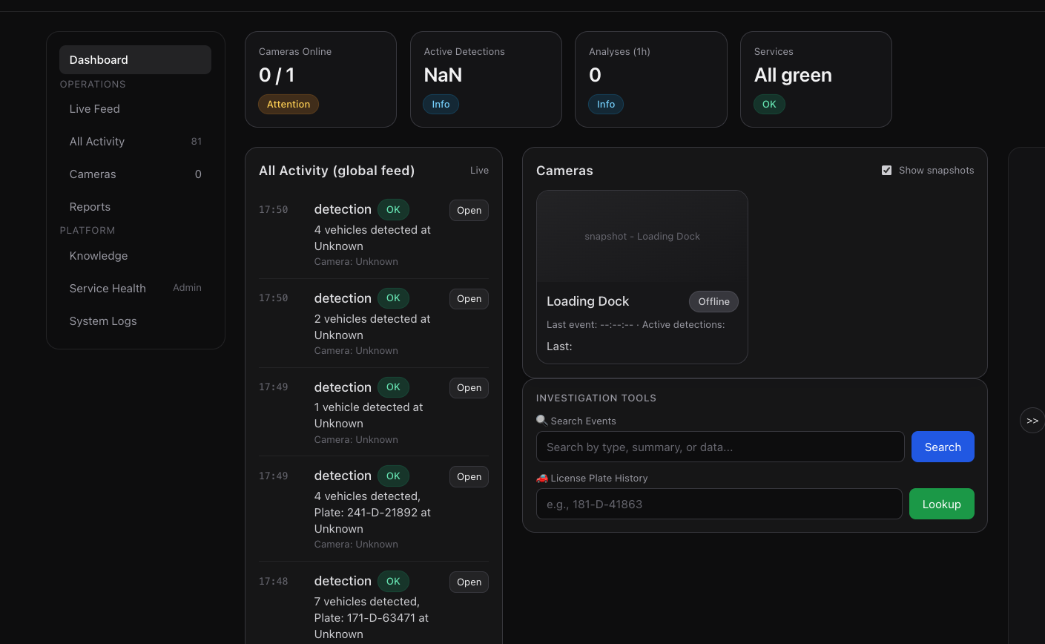Click the Info badge on Active Detections card
This screenshot has height=644, width=1045.
pyautogui.click(x=441, y=104)
